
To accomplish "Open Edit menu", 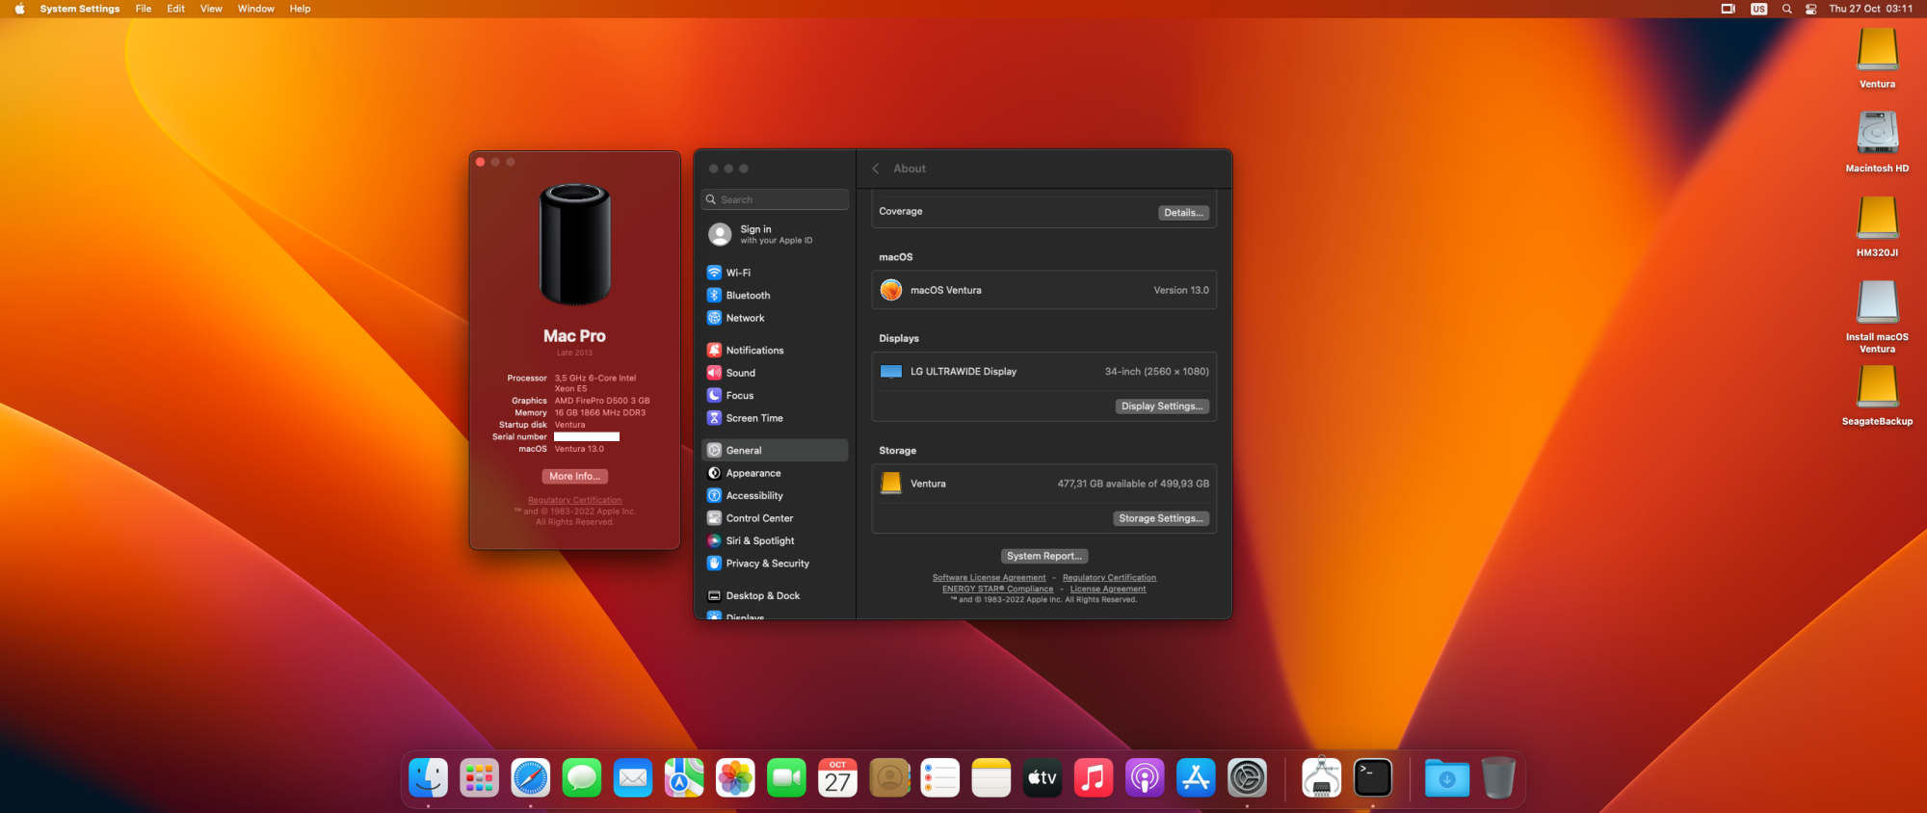I will tap(175, 9).
